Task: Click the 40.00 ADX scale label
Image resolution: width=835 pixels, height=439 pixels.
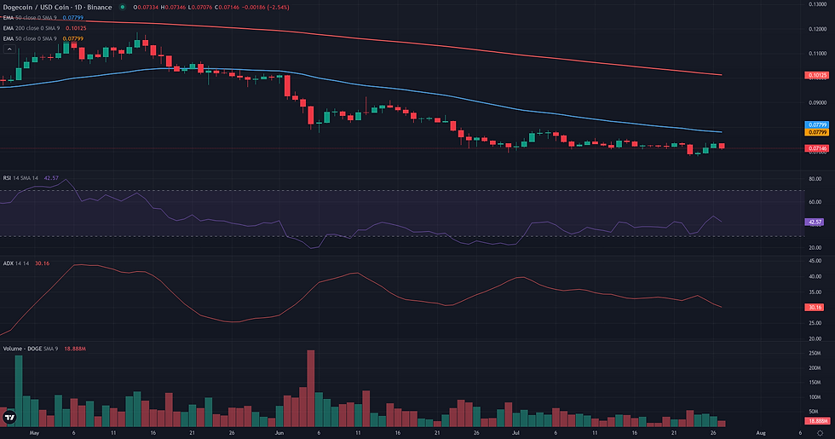Action: pos(815,276)
